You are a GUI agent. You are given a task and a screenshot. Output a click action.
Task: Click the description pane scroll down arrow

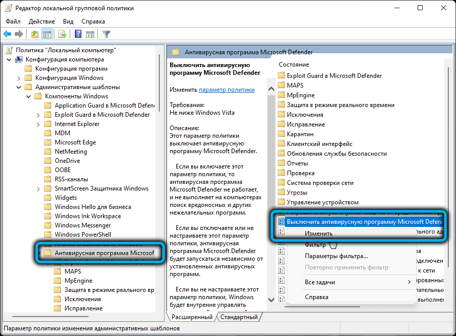click(271, 299)
